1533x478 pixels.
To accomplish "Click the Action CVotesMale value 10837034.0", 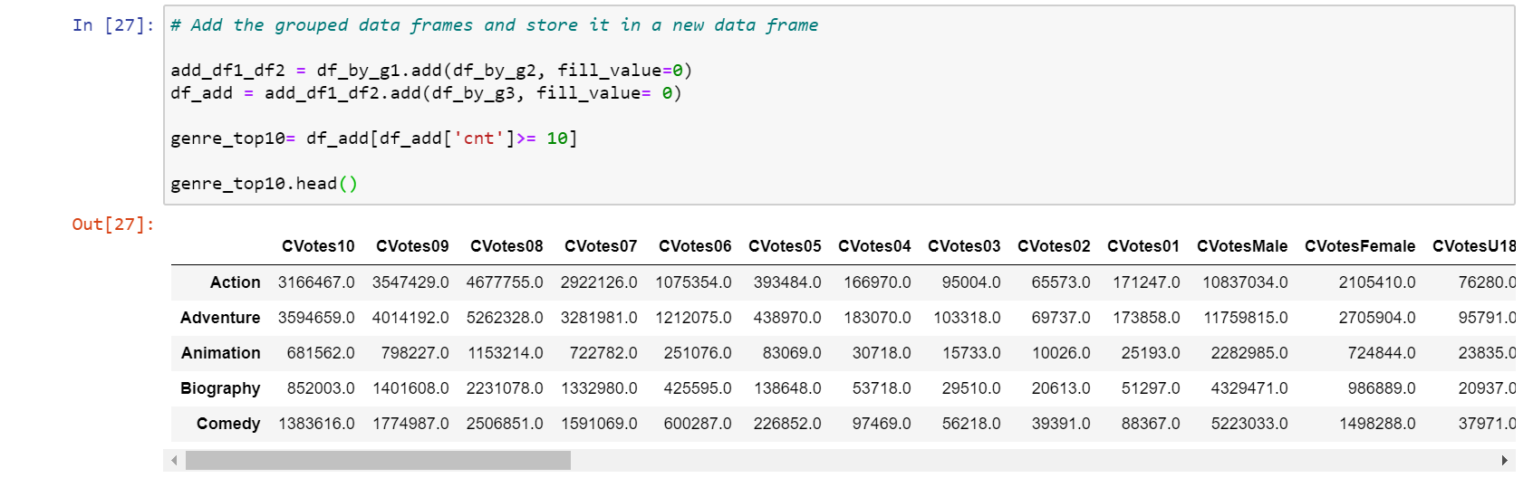I will (x=1245, y=282).
